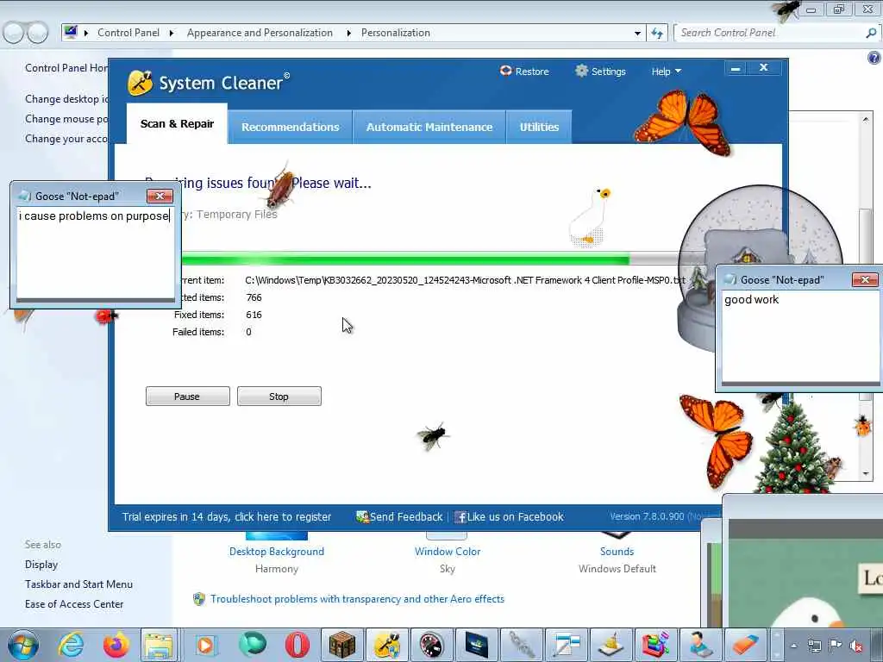The image size is (883, 662).
Task: Click the chain links taskbar icon
Action: coord(522,645)
